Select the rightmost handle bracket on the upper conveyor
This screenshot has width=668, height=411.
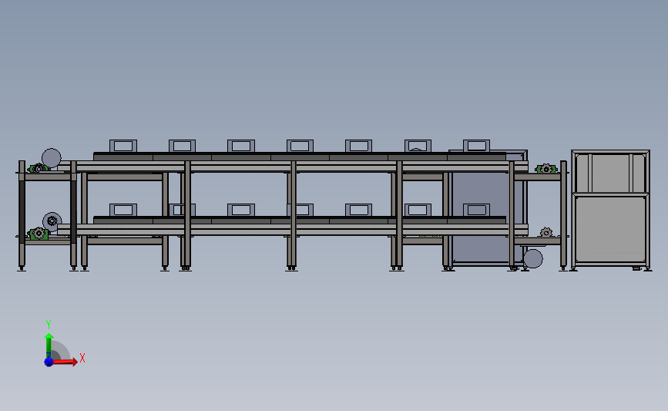[x=476, y=146]
